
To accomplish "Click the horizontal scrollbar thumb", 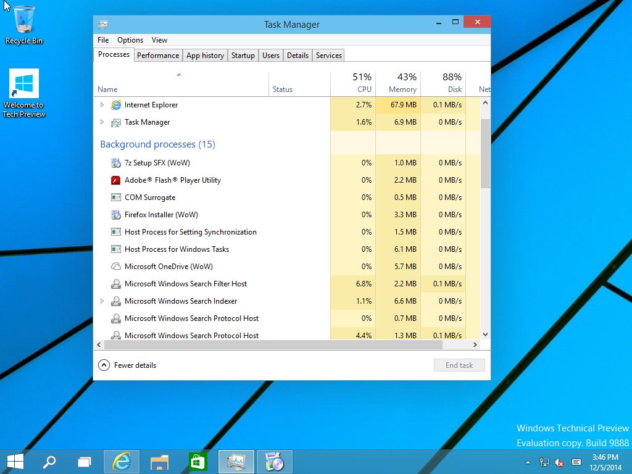I will [273, 344].
